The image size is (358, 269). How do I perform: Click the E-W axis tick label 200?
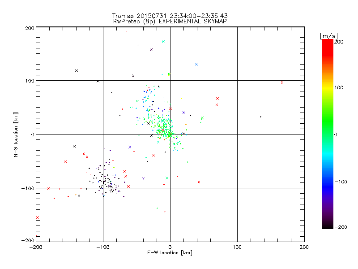pyautogui.click(x=304, y=247)
